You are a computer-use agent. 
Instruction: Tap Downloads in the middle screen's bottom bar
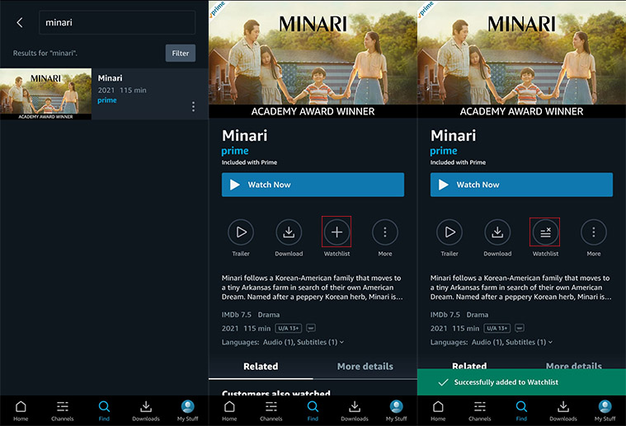point(355,411)
